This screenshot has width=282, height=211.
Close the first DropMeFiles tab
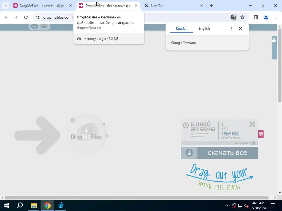click(70, 5)
